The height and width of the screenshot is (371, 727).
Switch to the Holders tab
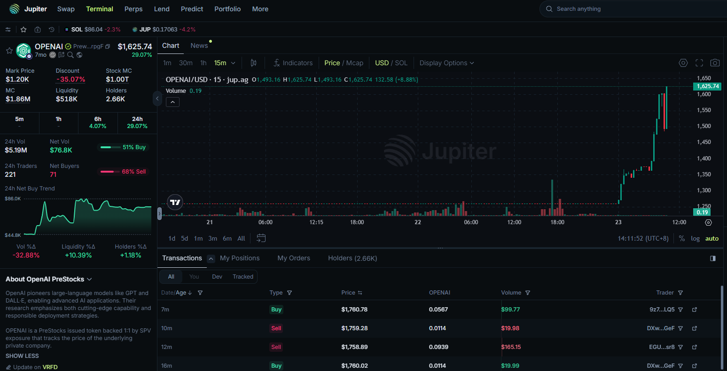click(352, 258)
